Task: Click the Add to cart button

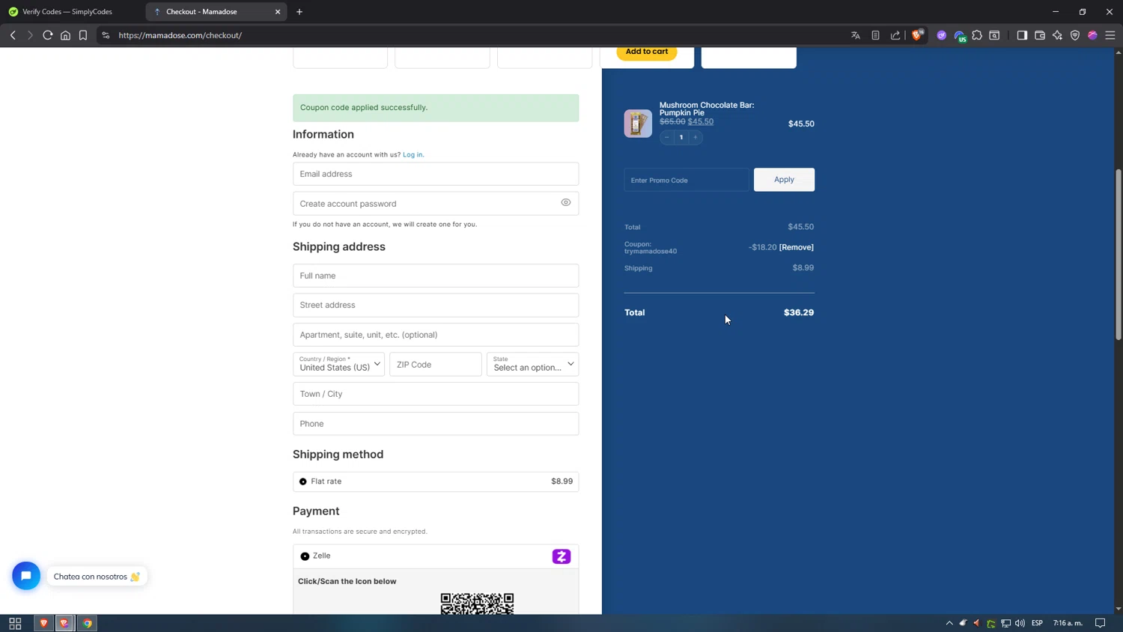Action: click(x=647, y=52)
